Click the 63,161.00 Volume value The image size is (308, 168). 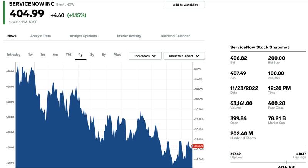(241, 103)
